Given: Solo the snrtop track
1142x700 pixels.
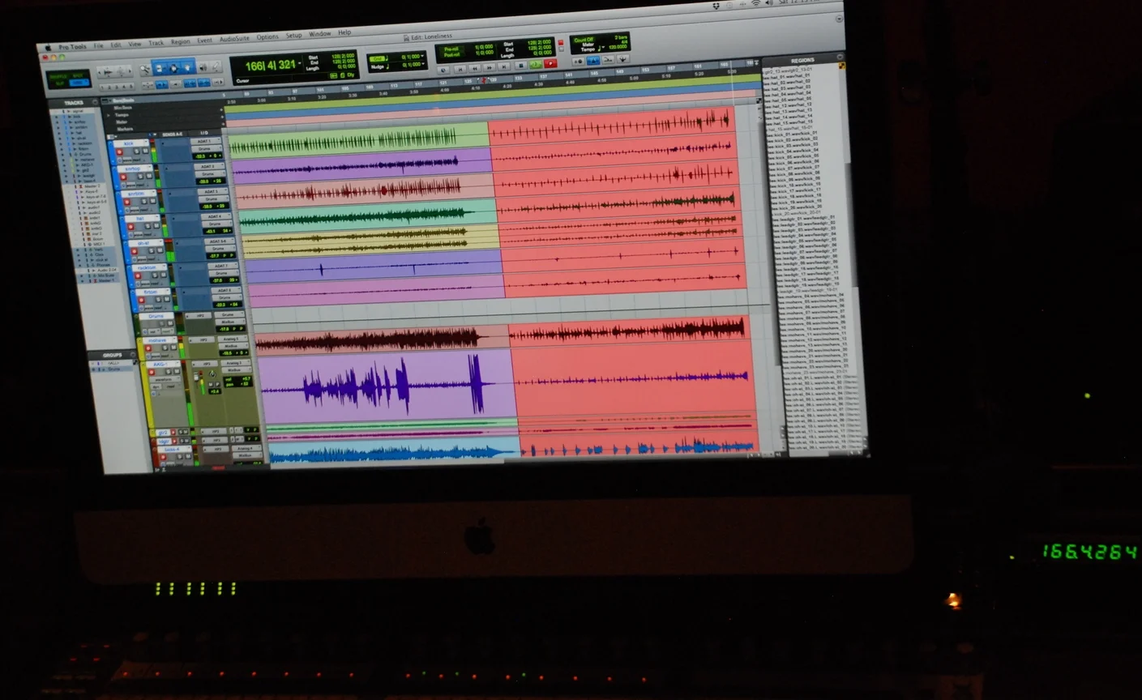Looking at the screenshot, I should coord(140,176).
